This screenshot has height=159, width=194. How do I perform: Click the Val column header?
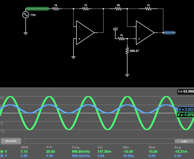pyautogui.click(x=100, y=147)
